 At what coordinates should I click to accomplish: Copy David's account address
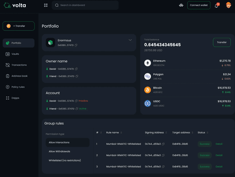pos(76,101)
